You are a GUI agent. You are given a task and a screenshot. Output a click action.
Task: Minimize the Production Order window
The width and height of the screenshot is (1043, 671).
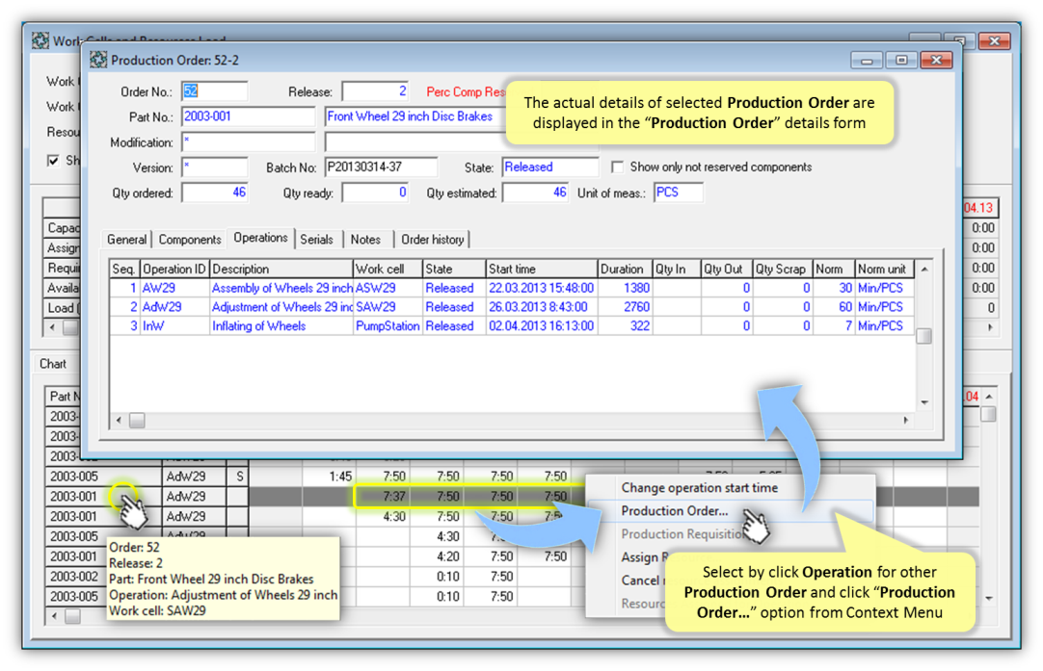866,61
